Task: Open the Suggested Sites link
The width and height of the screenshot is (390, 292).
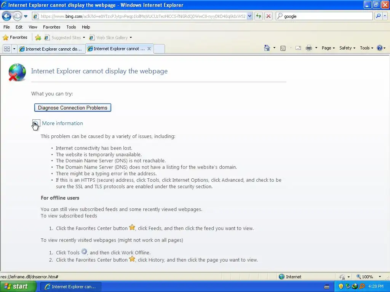Action: 64,38
